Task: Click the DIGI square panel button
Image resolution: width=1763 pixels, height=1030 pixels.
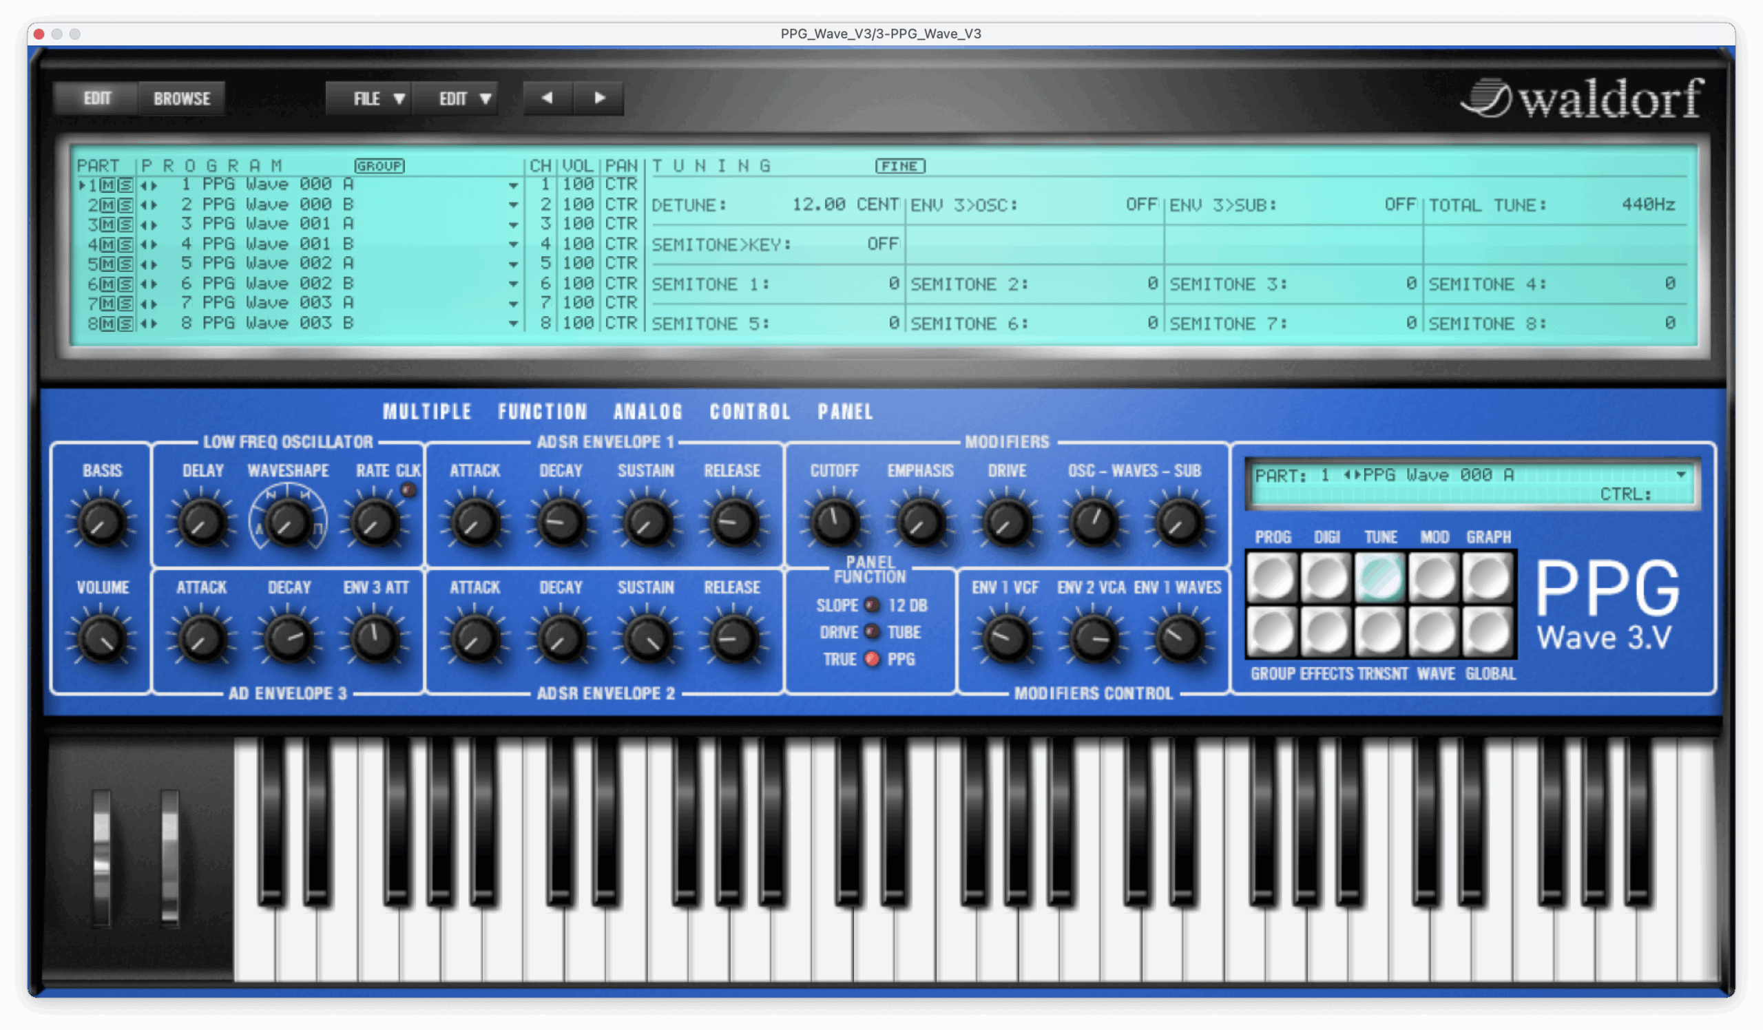Action: pyautogui.click(x=1326, y=577)
